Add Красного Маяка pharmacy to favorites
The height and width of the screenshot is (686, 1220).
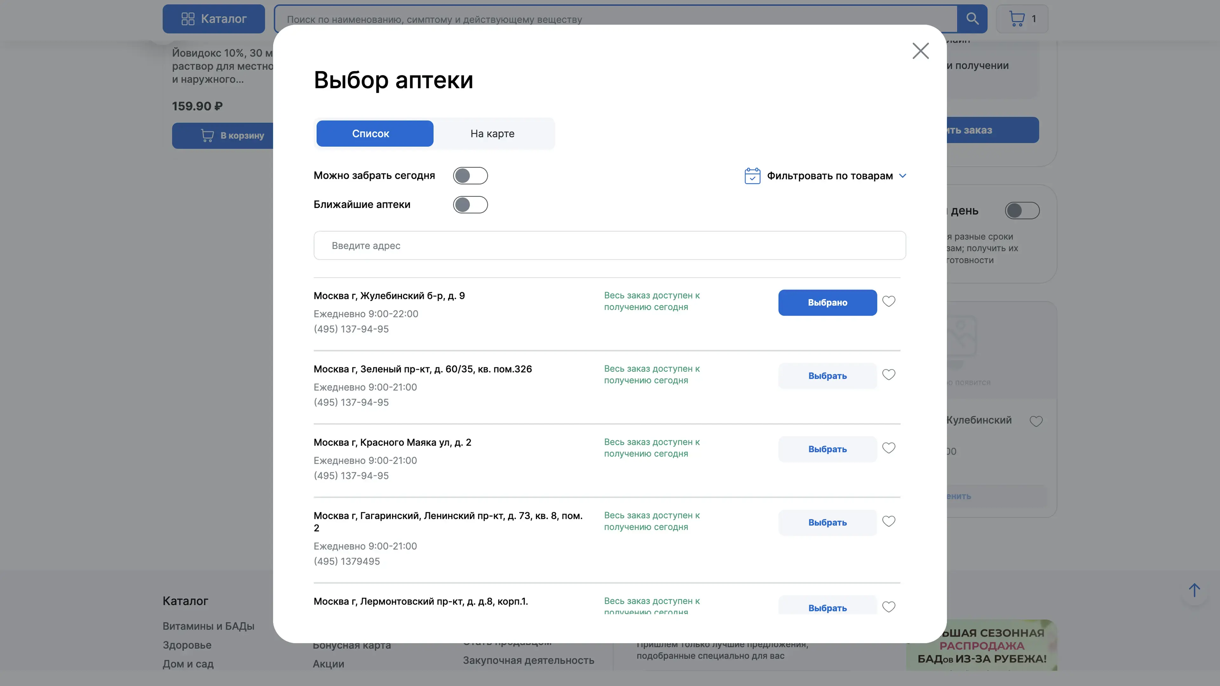[889, 448]
